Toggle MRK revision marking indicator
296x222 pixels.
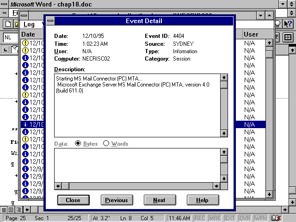215,218
